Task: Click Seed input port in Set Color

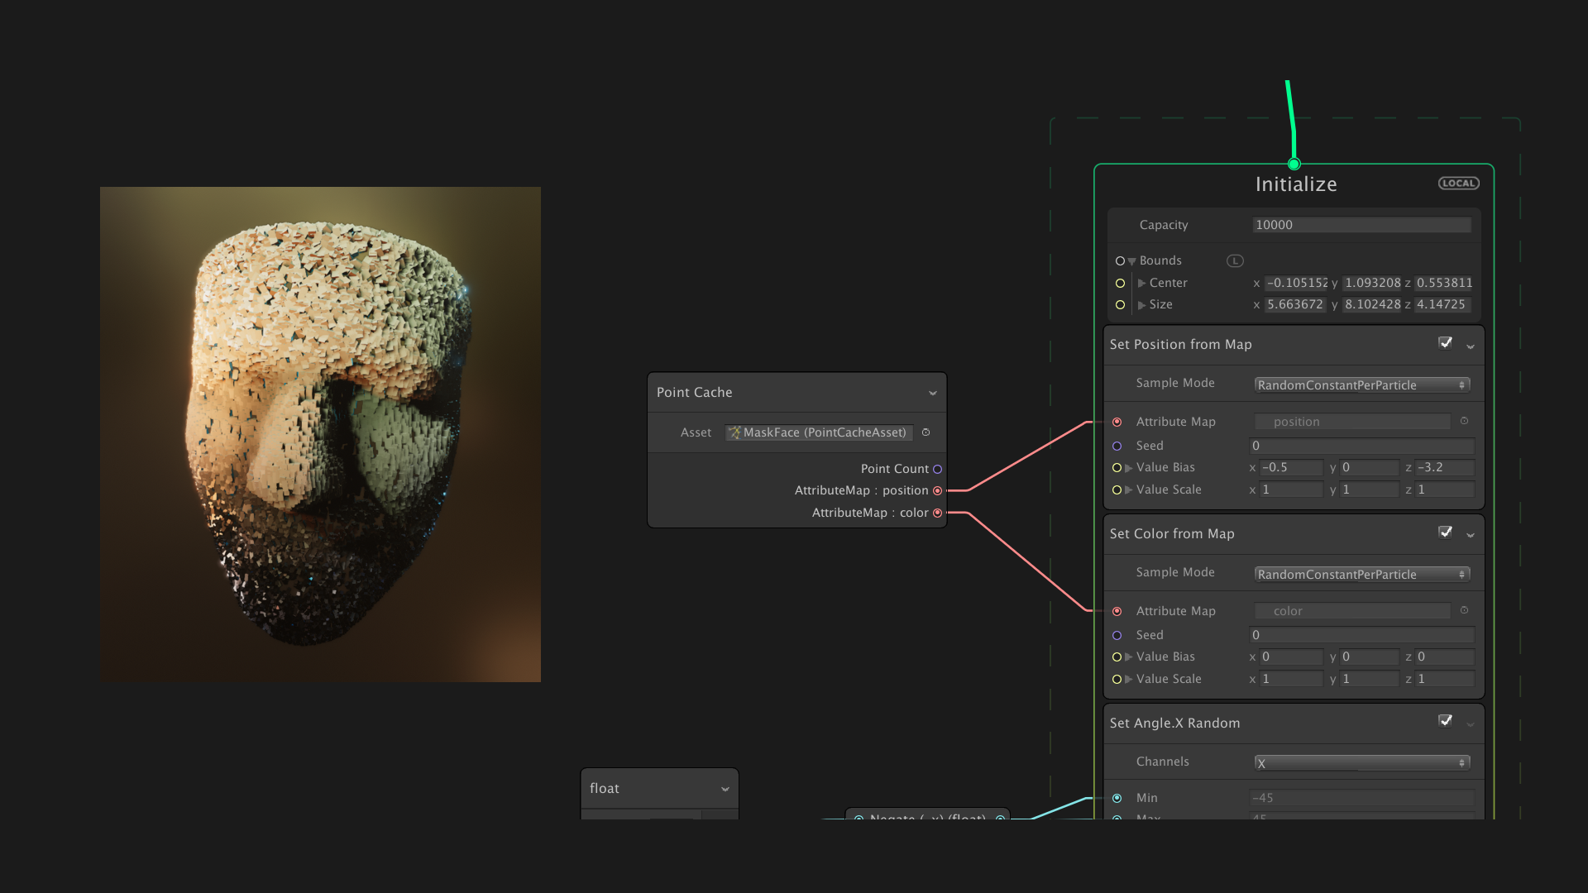Action: pos(1117,636)
